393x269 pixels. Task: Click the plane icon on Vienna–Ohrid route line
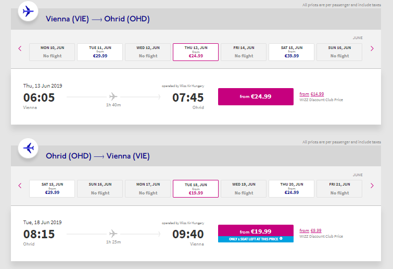click(x=113, y=96)
